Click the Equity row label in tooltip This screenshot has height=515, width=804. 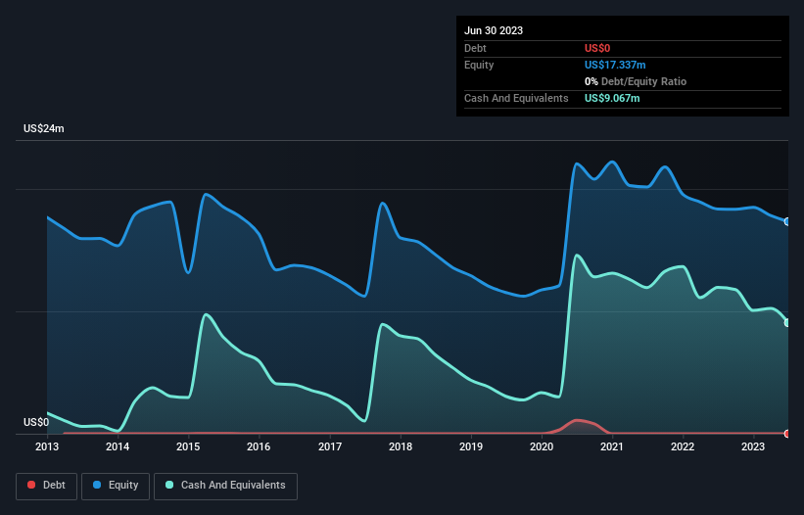click(x=479, y=65)
